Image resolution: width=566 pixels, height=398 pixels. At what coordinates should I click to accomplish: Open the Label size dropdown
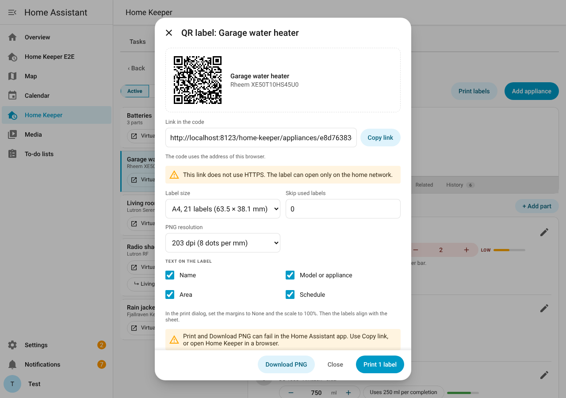(223, 209)
